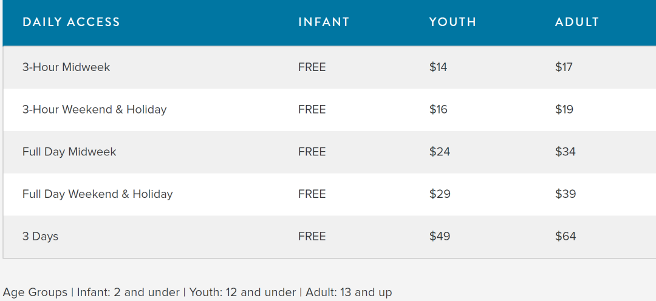This screenshot has height=301, width=656.
Task: Click the $29 youth Full Day Weekend price
Action: [439, 194]
